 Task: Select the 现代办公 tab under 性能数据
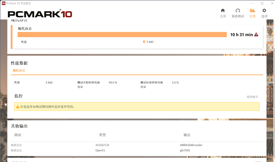coord(19,70)
